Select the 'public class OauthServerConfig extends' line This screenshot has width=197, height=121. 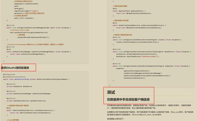pyautogui.click(x=36, y=79)
